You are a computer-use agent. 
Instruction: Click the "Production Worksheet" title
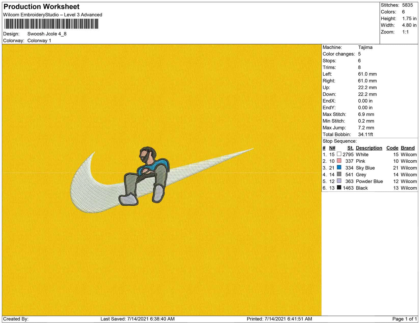click(42, 7)
